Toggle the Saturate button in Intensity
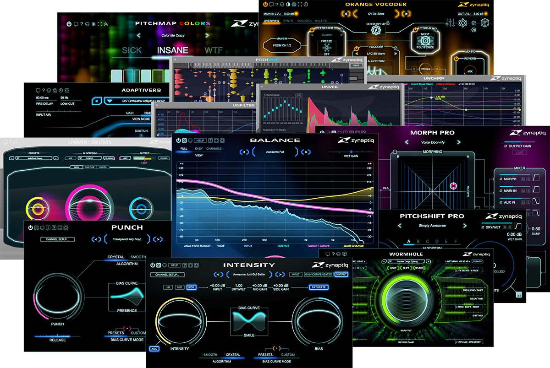The width and height of the screenshot is (550, 368). (319, 287)
